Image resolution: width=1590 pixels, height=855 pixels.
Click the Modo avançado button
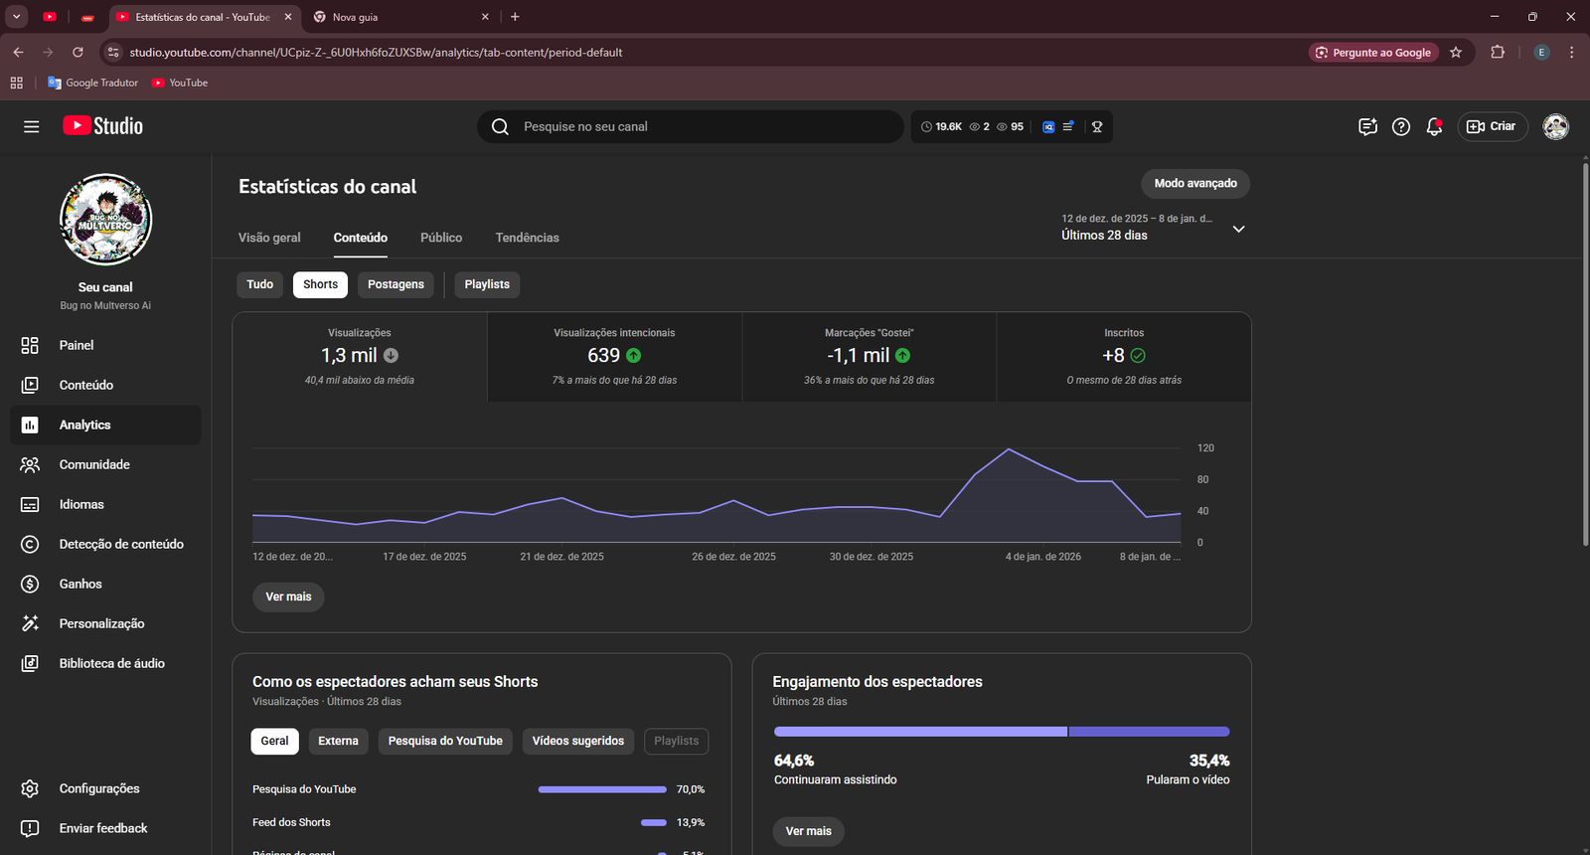click(1195, 183)
